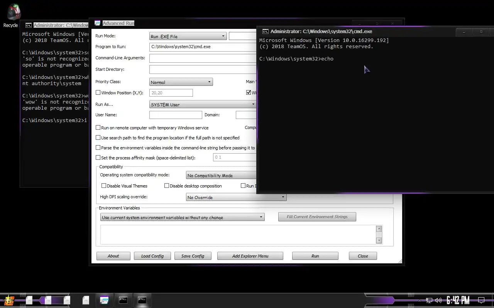494x308 pixels.
Task: Open the notification center icon
Action: 481,300
